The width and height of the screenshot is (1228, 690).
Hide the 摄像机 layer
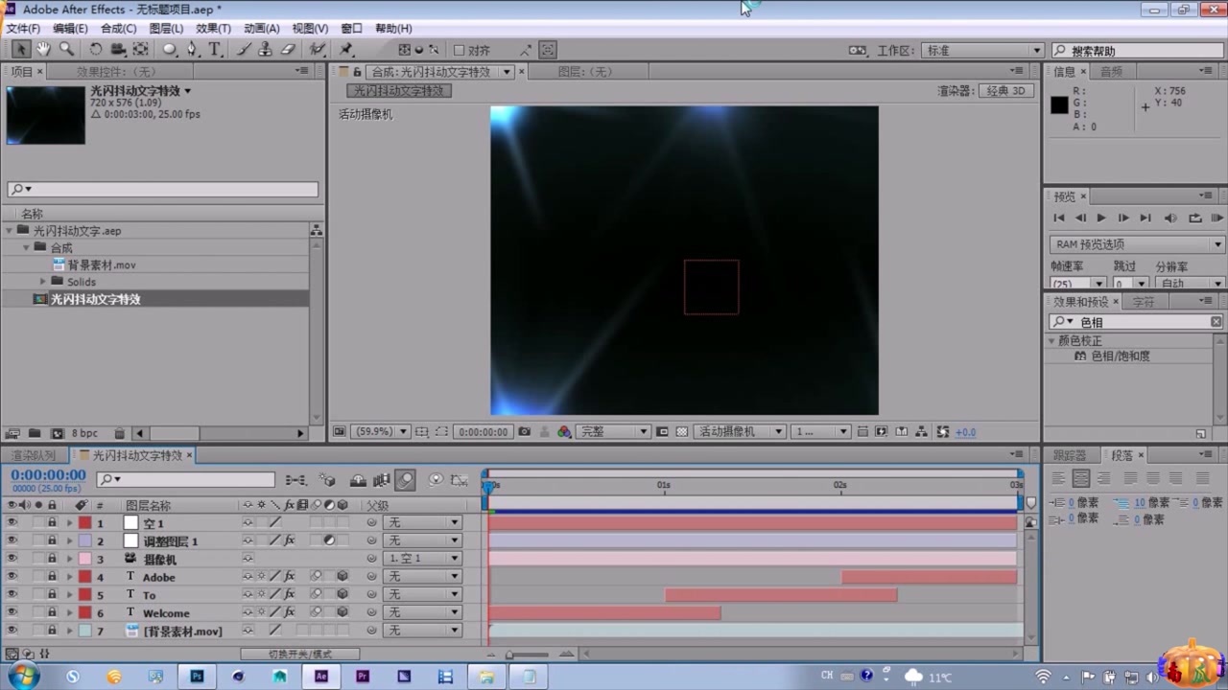pos(12,559)
